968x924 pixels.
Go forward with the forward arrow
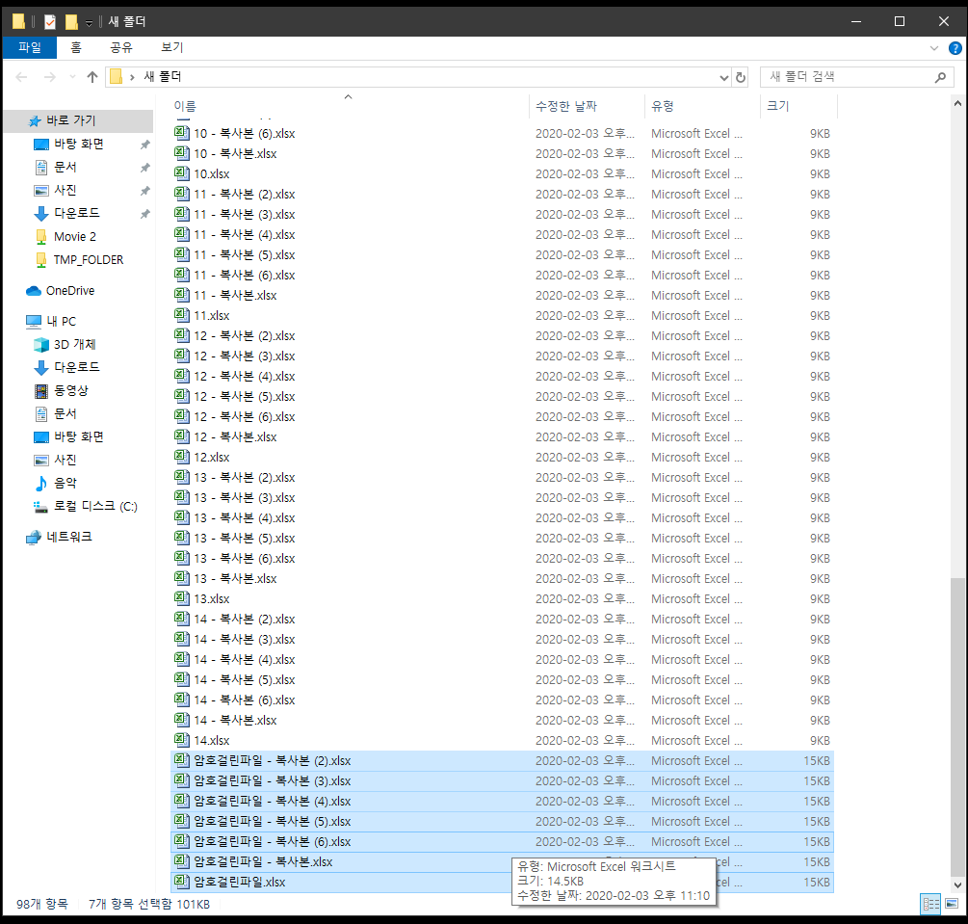[49, 77]
